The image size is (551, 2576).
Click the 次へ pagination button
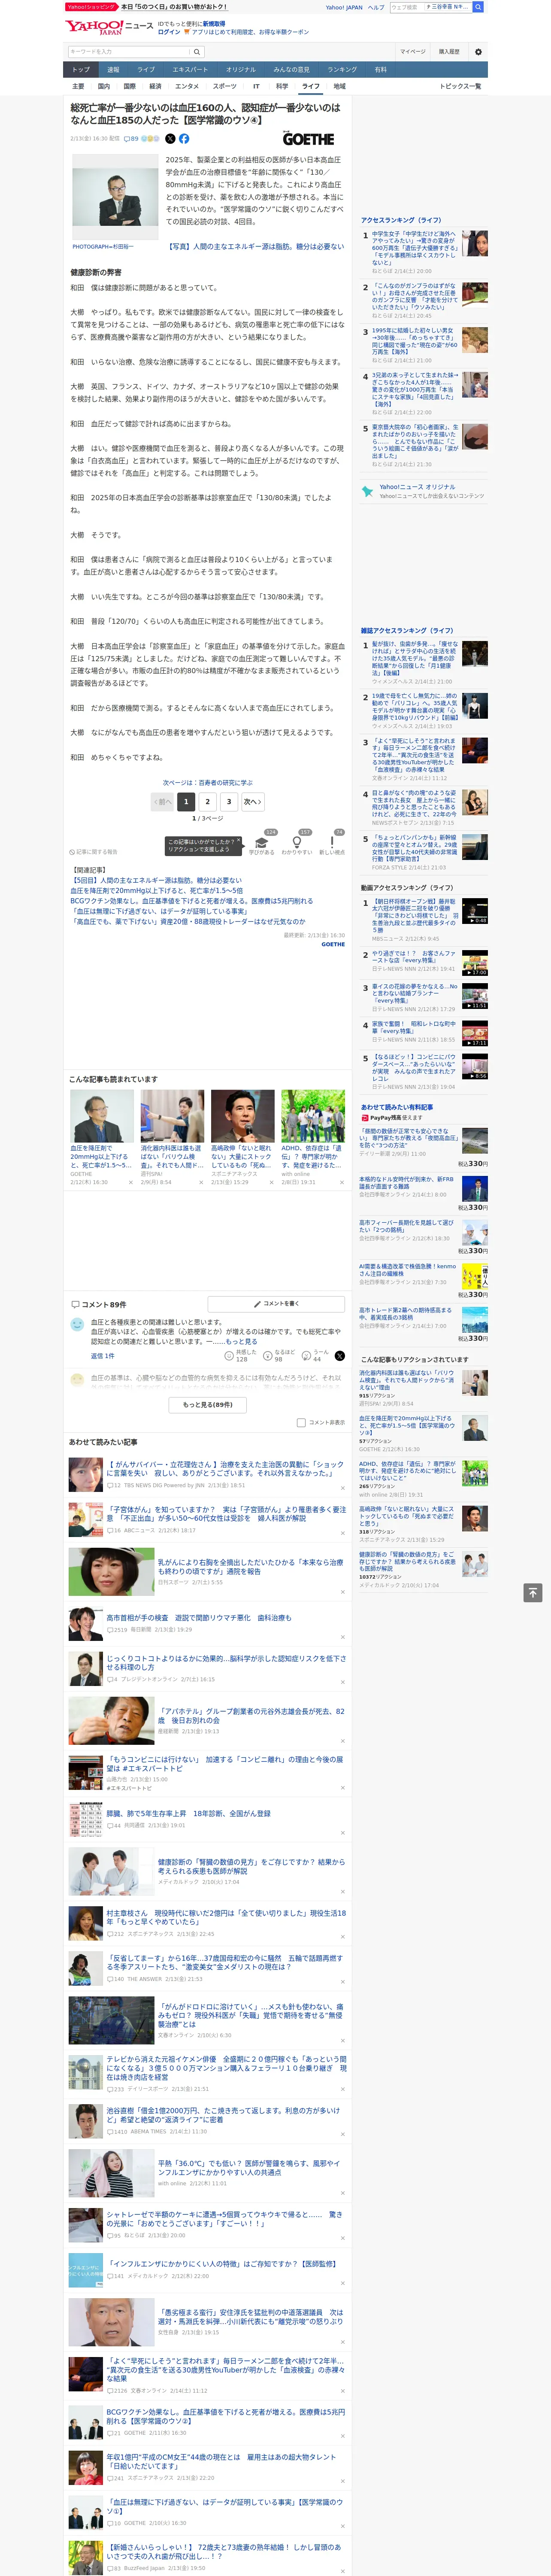tap(253, 801)
